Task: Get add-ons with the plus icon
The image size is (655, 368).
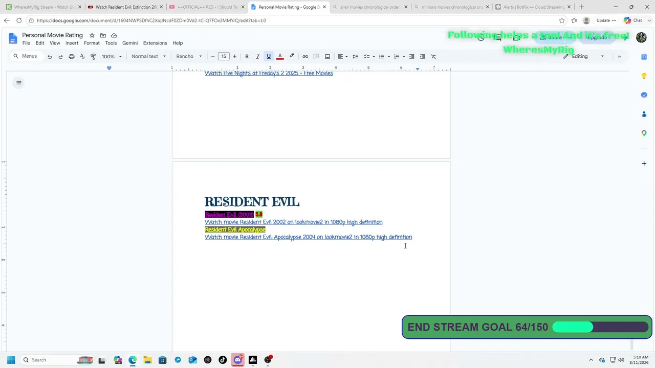Action: [644, 164]
